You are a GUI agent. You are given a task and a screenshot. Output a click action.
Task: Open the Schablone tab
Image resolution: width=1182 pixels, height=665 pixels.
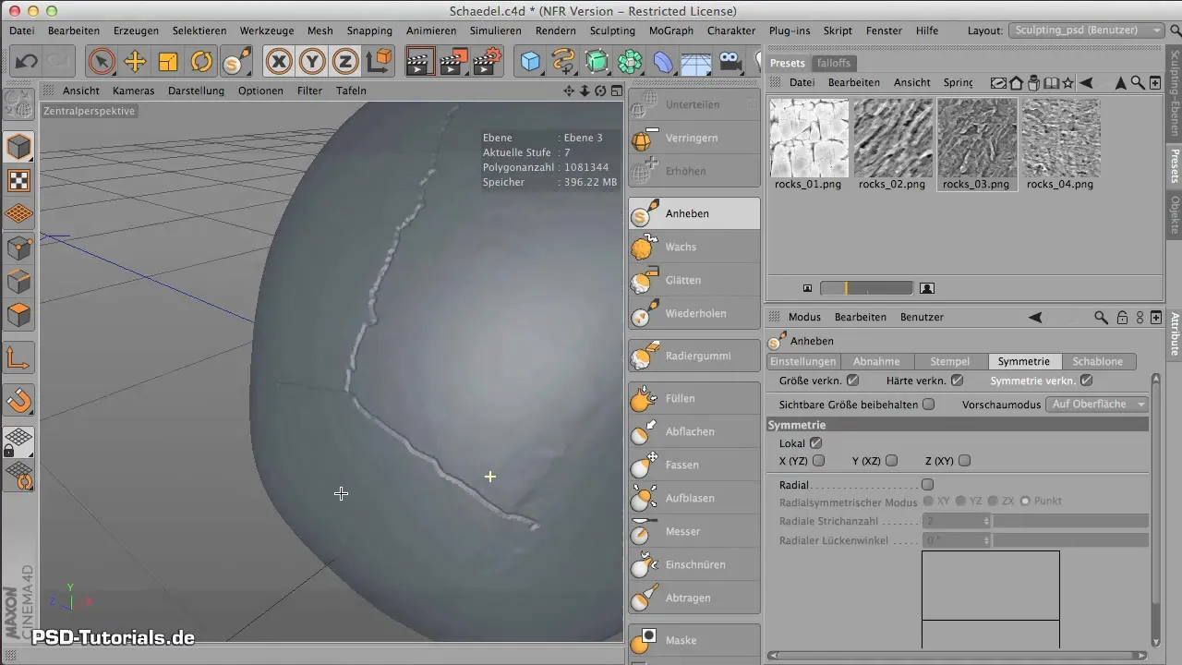pyautogui.click(x=1098, y=361)
